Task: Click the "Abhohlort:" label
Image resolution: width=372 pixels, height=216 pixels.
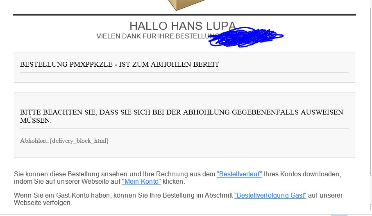Action: coord(34,141)
